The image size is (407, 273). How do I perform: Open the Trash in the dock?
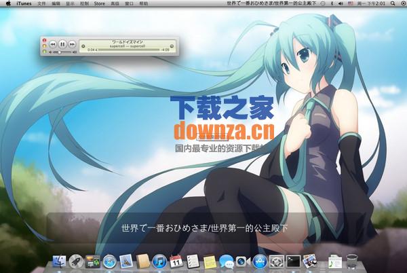(352, 261)
